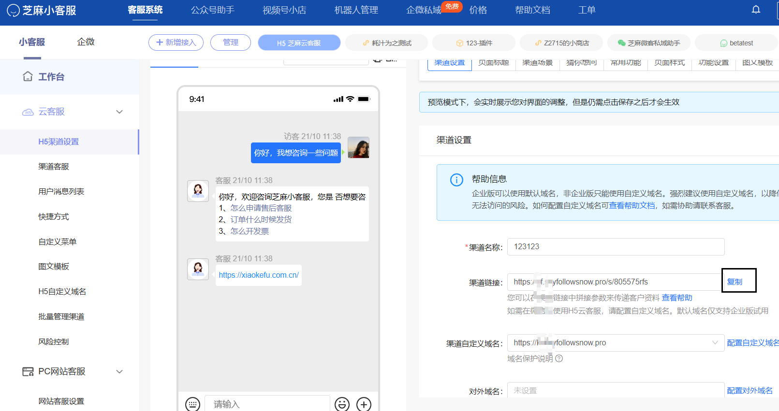Select the 企微 tab
This screenshot has width=779, height=411.
(x=86, y=42)
